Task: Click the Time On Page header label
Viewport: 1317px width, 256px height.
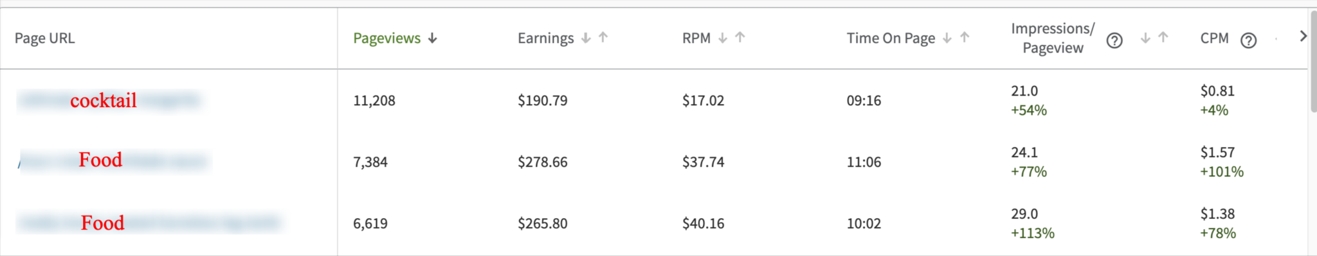Action: pyautogui.click(x=891, y=38)
